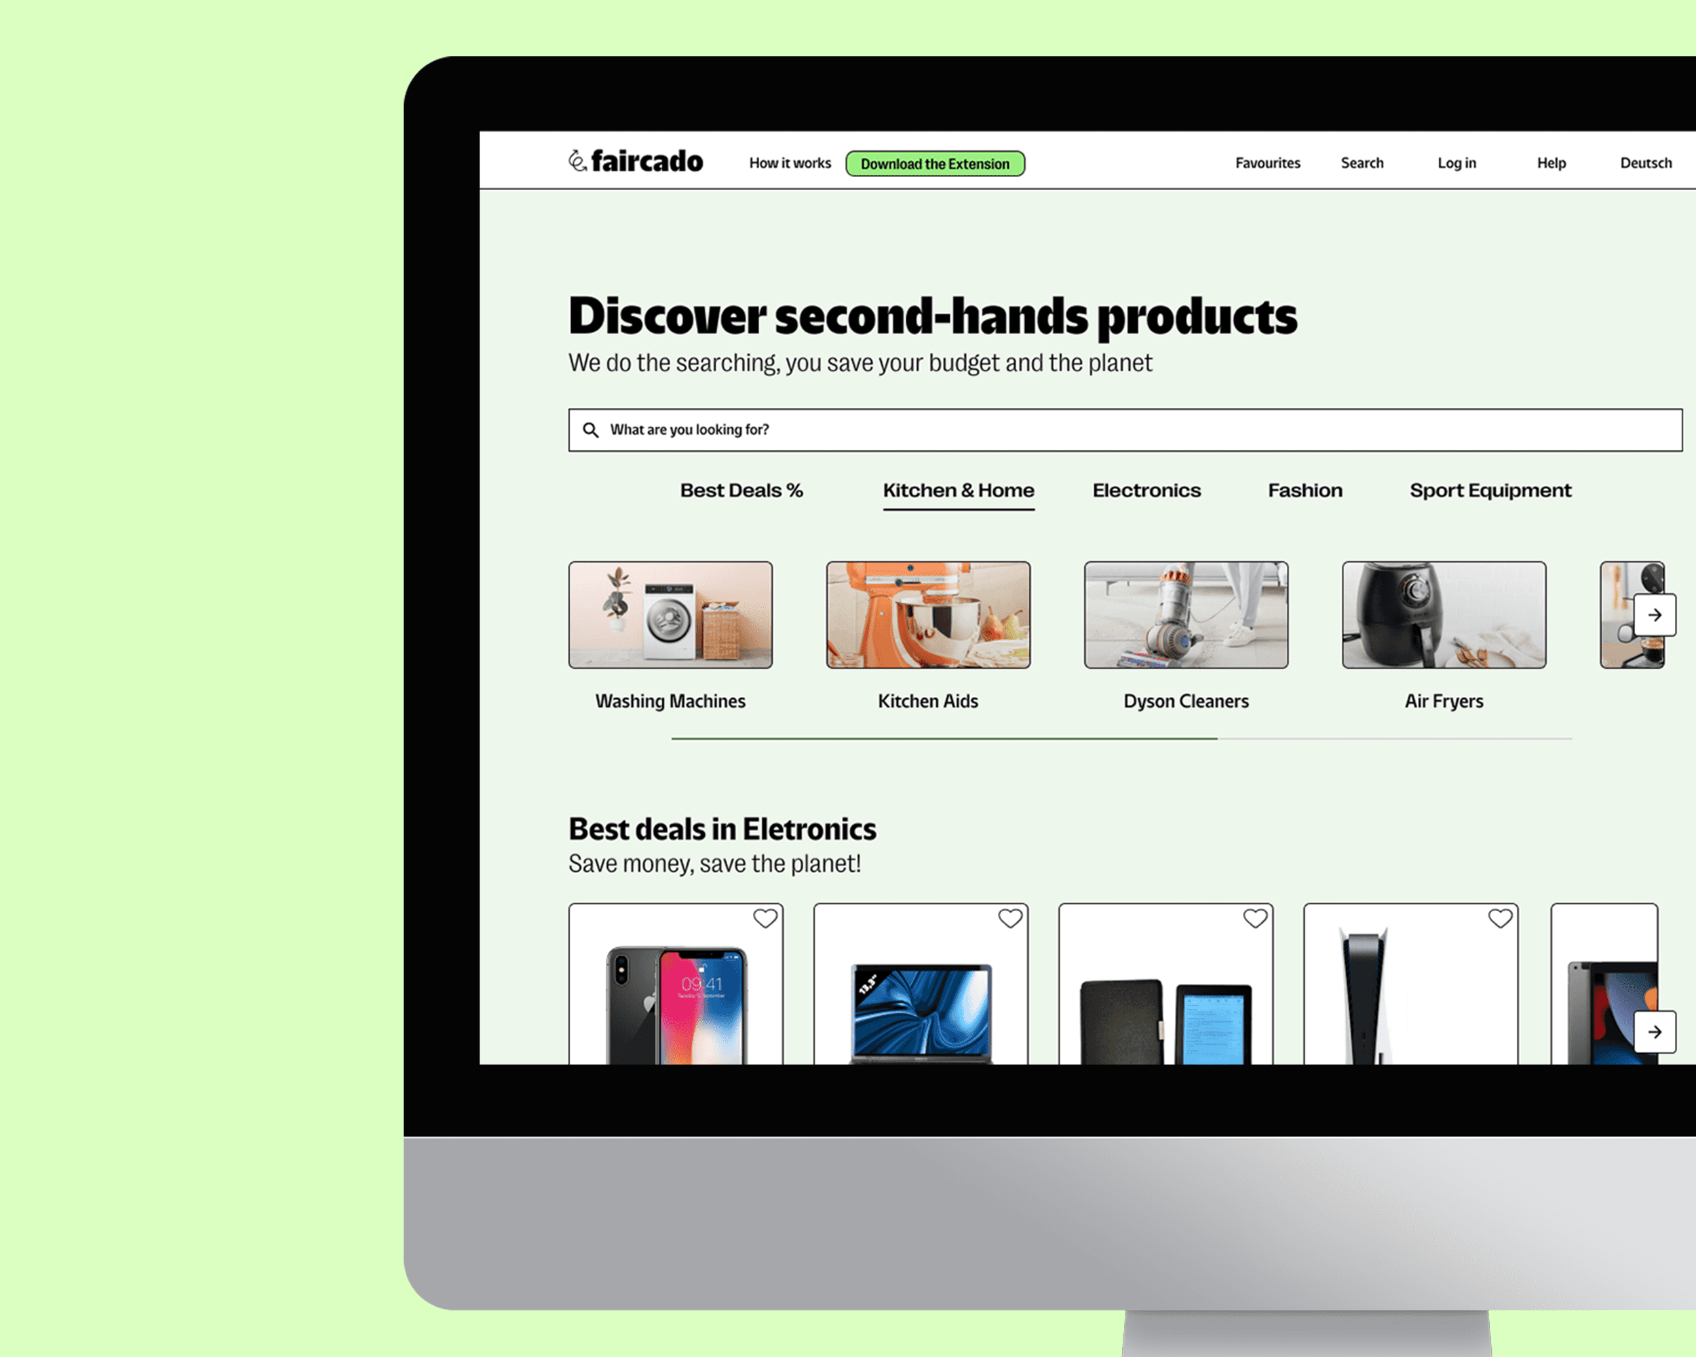The image size is (1696, 1357).
Task: Click the Faircado logo icon
Action: tap(576, 162)
